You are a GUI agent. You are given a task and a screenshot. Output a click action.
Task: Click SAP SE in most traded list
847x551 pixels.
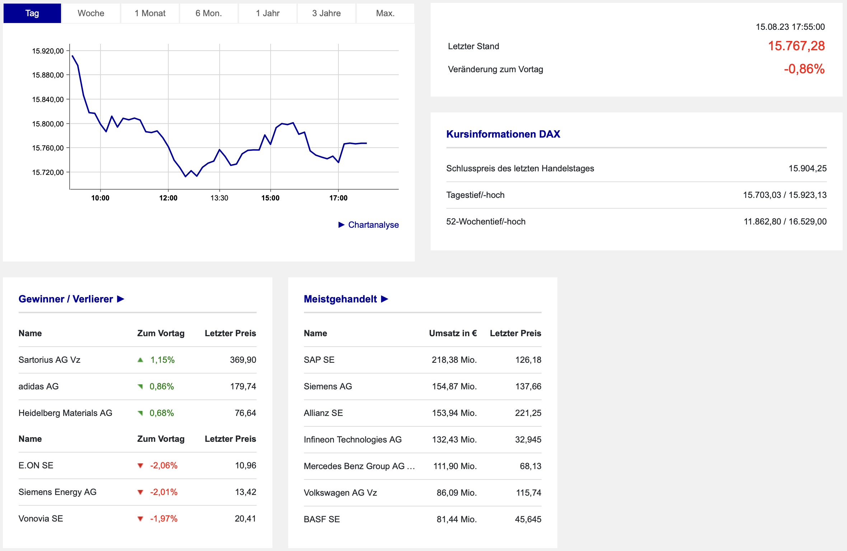(319, 360)
